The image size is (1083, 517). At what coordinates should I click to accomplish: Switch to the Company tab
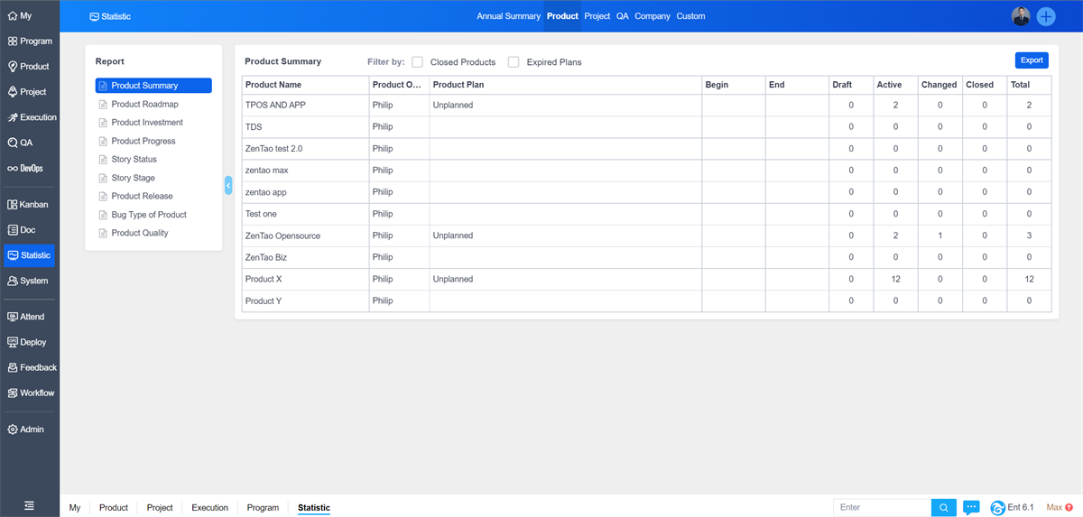pyautogui.click(x=652, y=16)
